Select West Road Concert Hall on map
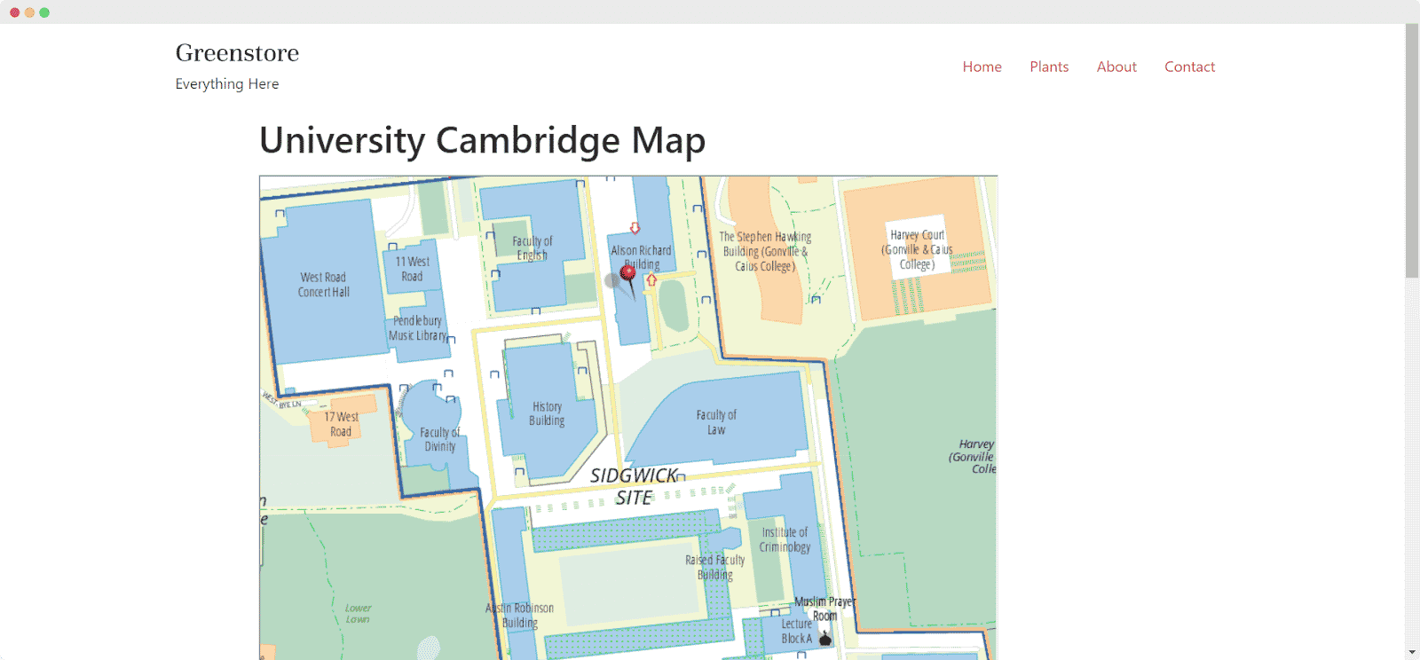This screenshot has width=1420, height=660. tap(323, 285)
